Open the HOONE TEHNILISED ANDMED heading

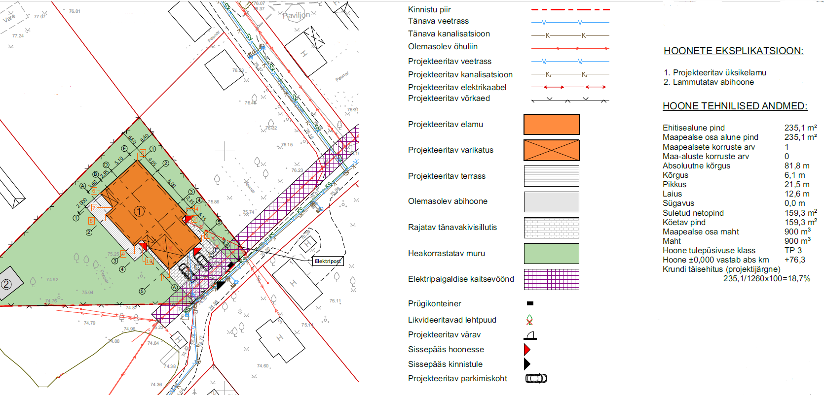735,106
